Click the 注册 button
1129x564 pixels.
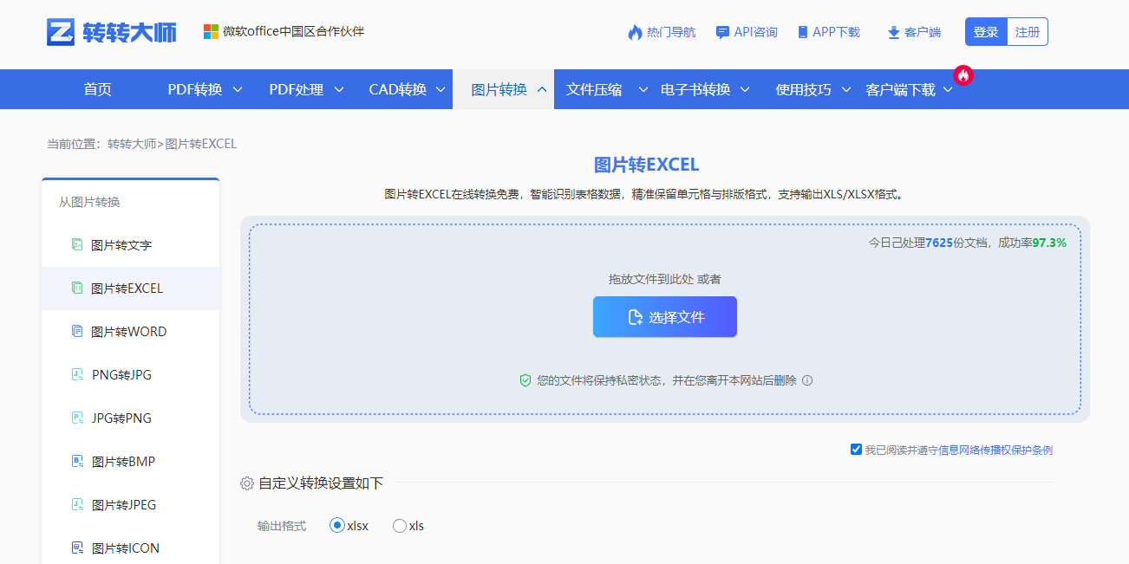1028,32
